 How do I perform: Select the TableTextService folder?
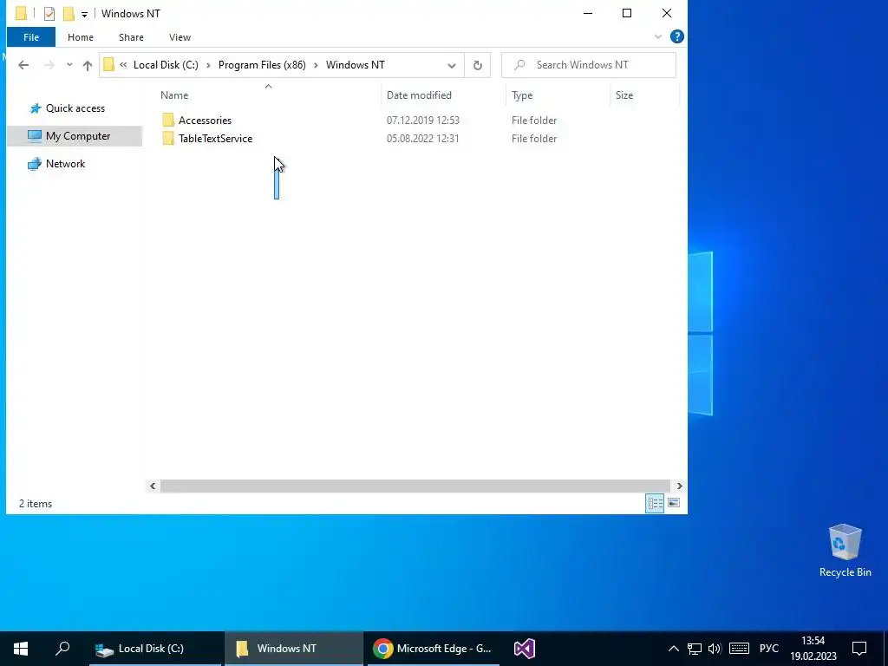pos(216,138)
